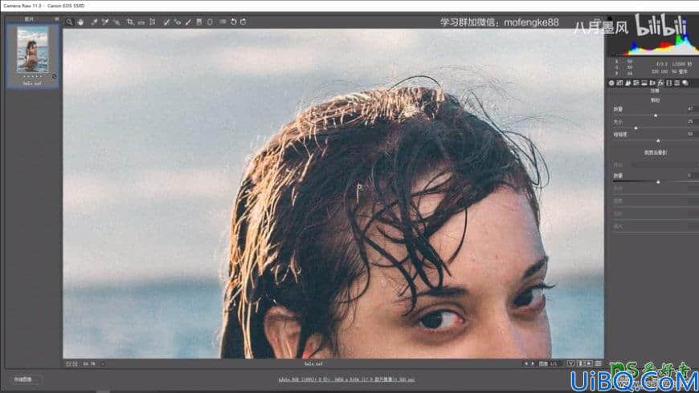Switch to the Tone Curve panel tab
This screenshot has width=699, height=393.
click(x=619, y=83)
